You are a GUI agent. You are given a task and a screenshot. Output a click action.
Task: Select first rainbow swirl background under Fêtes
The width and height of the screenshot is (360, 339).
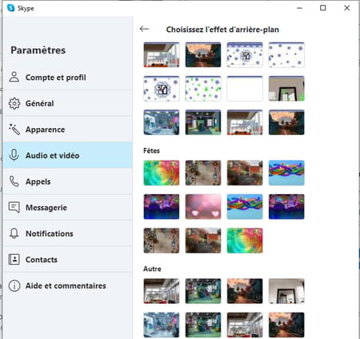tap(162, 173)
